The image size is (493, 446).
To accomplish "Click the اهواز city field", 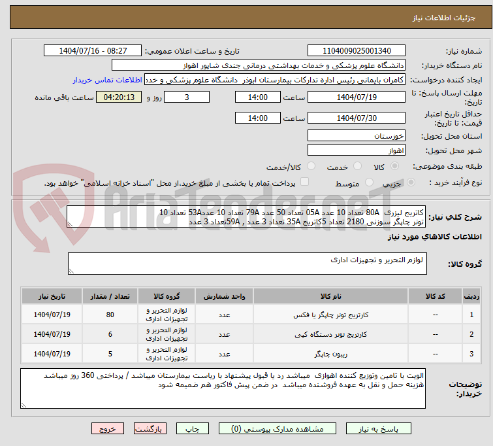I will [357, 150].
